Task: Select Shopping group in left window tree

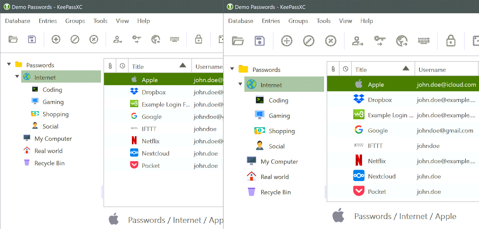Action: point(55,114)
